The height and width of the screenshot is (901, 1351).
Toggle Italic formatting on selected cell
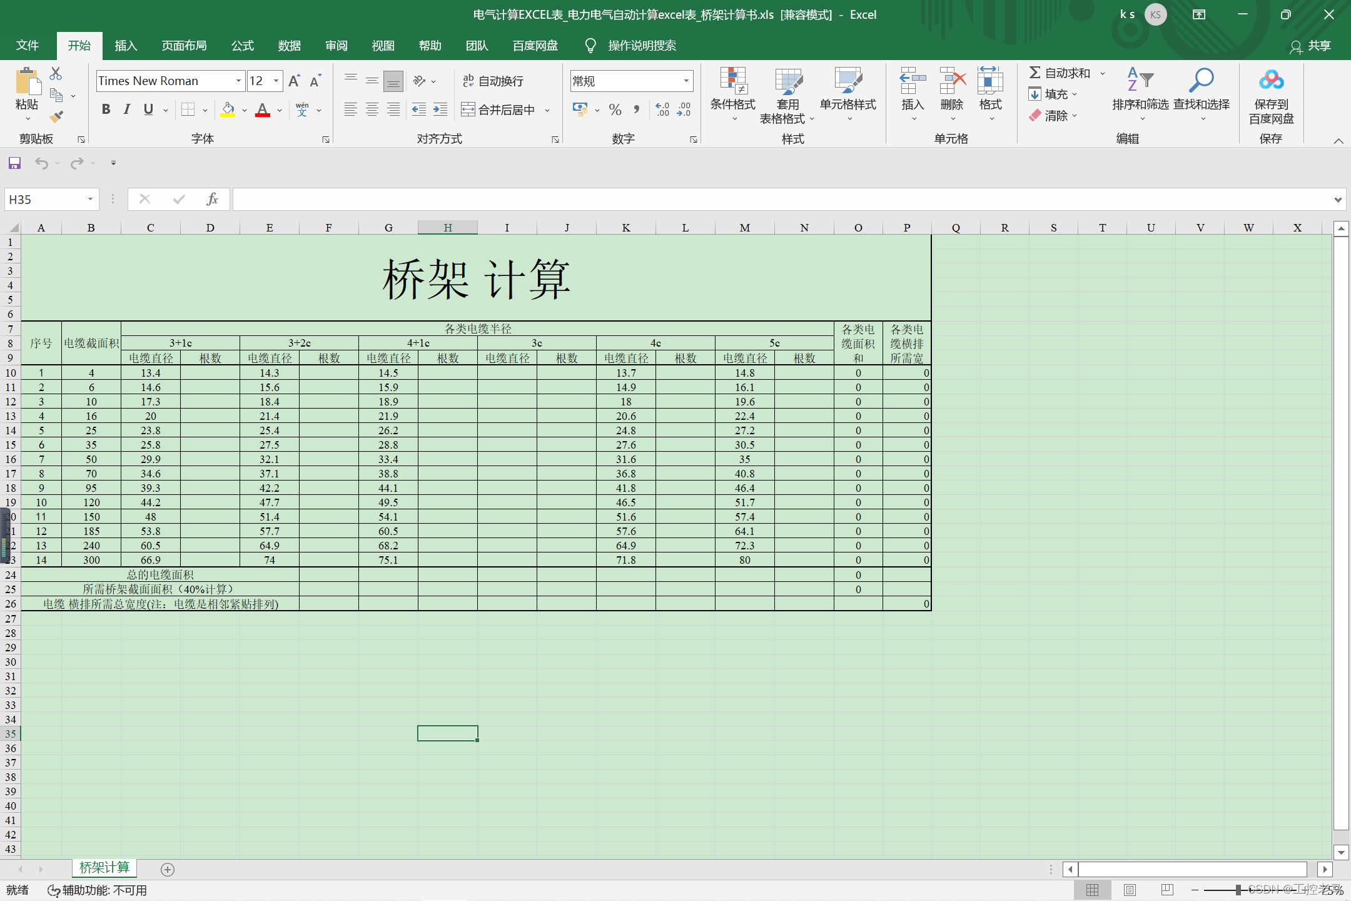tap(126, 109)
